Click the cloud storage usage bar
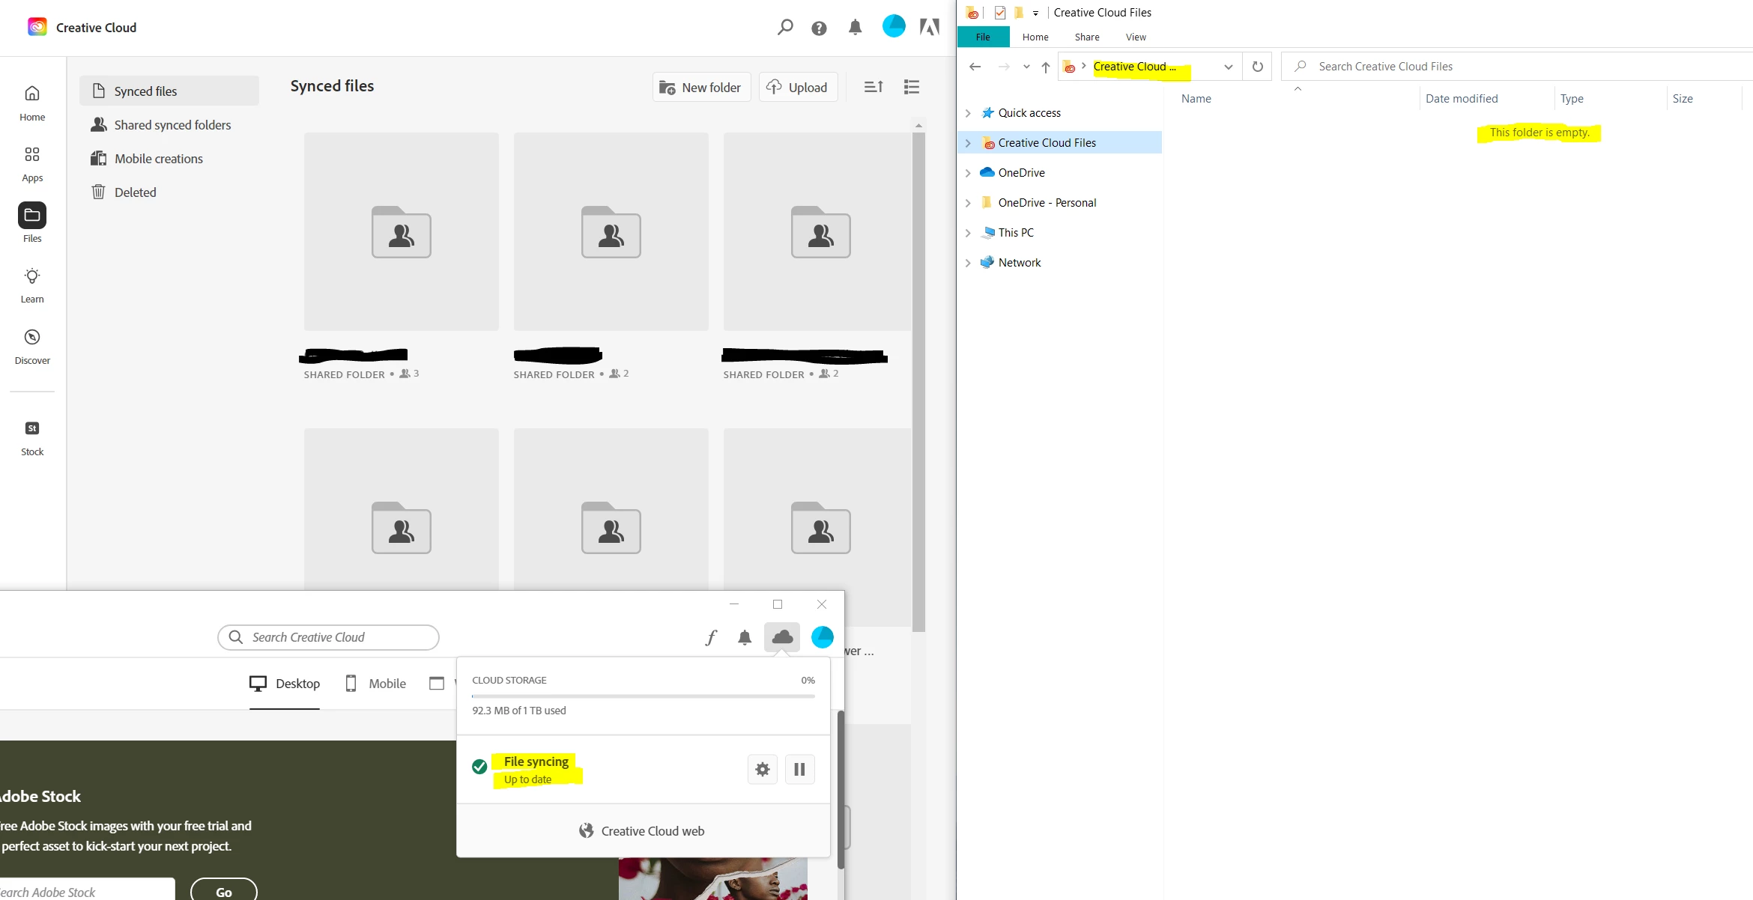The height and width of the screenshot is (900, 1753). [x=643, y=696]
